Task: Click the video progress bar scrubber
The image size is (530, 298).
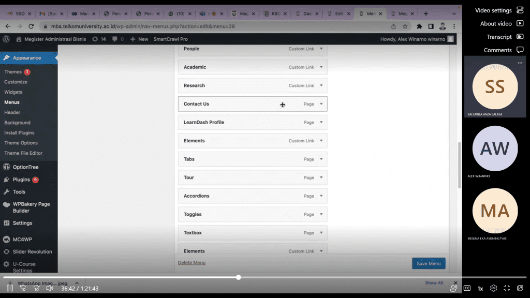Action: pyautogui.click(x=239, y=277)
